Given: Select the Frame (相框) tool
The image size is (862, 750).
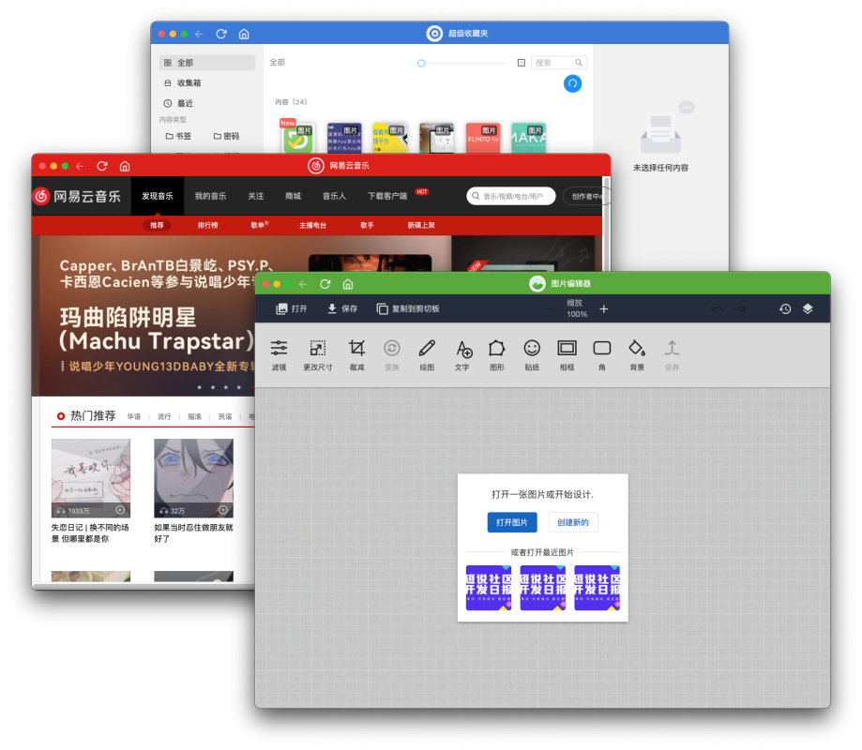Looking at the screenshot, I should 567,355.
